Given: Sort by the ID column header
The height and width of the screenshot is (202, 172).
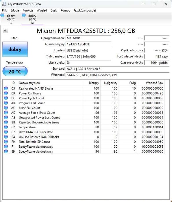Looking at the screenshot, I should (13, 83).
